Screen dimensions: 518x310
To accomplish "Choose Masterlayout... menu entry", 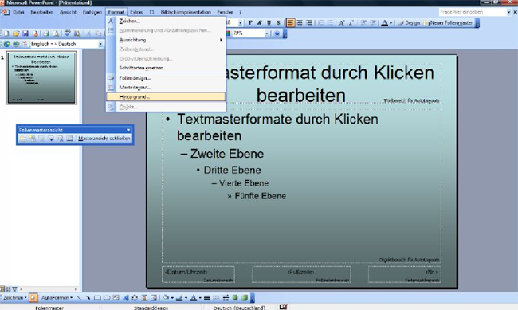I will pyautogui.click(x=167, y=88).
